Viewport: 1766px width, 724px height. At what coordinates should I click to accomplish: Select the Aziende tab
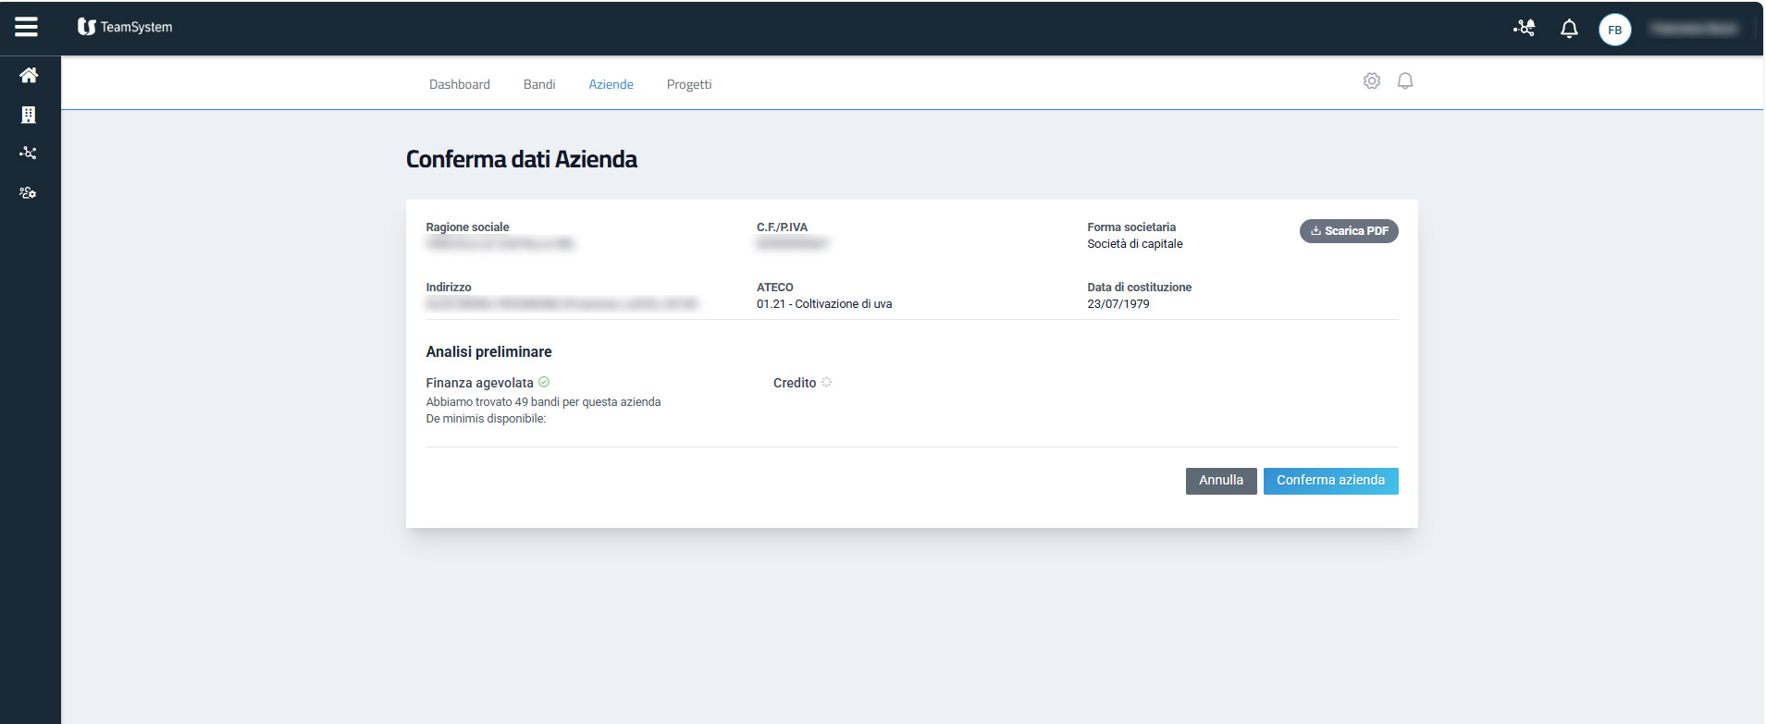click(x=611, y=84)
